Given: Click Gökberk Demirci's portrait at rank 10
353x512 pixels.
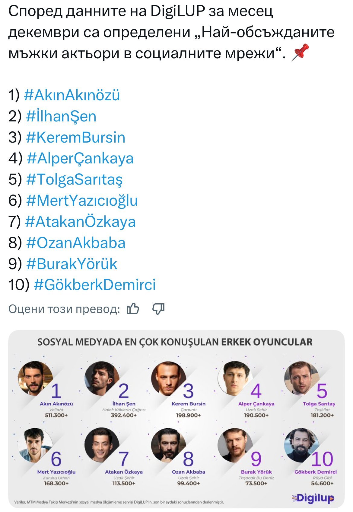Looking at the screenshot, I should [x=301, y=445].
